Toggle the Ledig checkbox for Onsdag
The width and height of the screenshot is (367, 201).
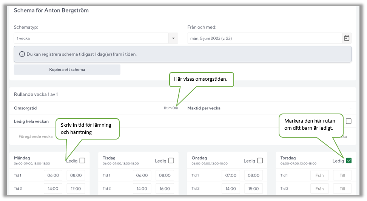[260, 161]
